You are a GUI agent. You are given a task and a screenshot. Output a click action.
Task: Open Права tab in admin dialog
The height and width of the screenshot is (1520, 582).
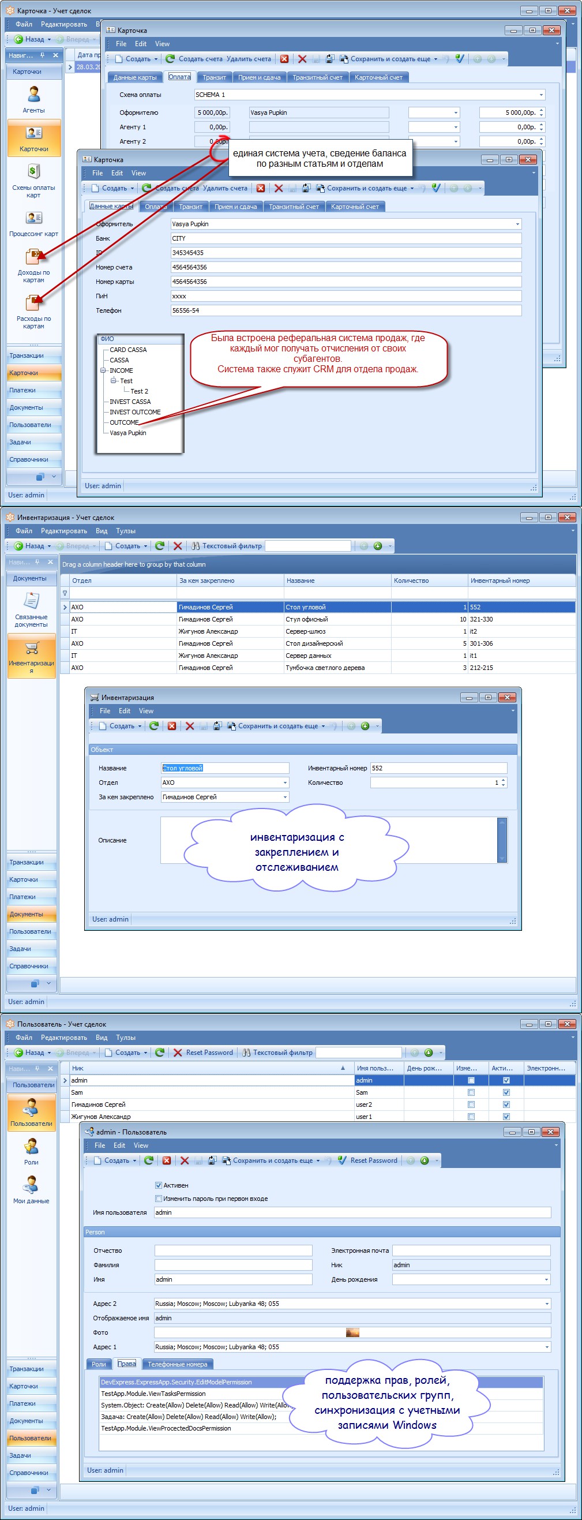coord(127,1364)
